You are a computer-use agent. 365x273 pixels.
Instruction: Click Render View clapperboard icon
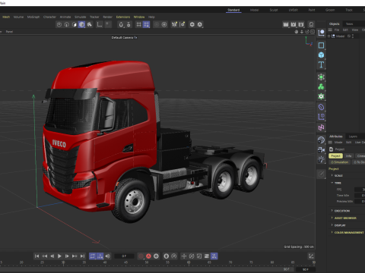click(x=286, y=24)
